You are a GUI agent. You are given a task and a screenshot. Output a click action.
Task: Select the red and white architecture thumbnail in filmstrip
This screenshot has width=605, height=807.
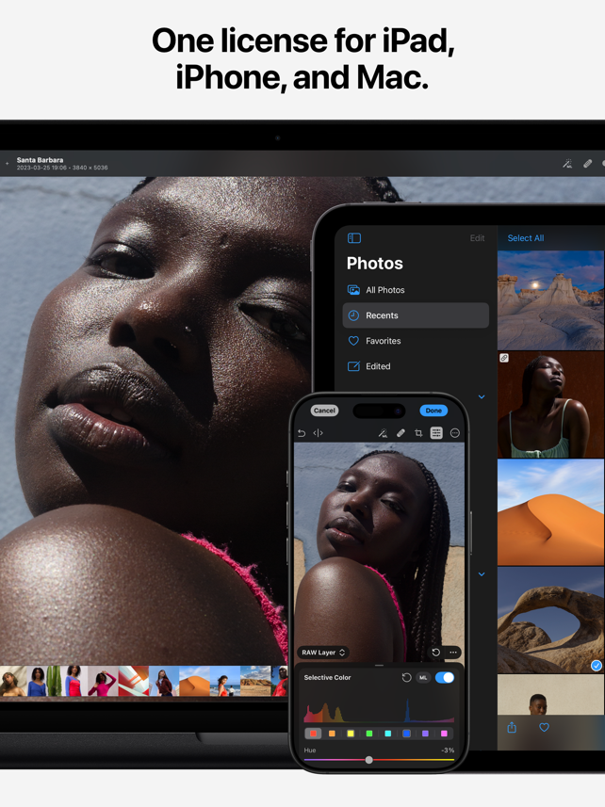pos(134,681)
